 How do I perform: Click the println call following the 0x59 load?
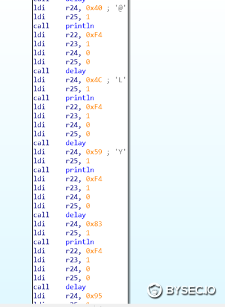coord(80,170)
